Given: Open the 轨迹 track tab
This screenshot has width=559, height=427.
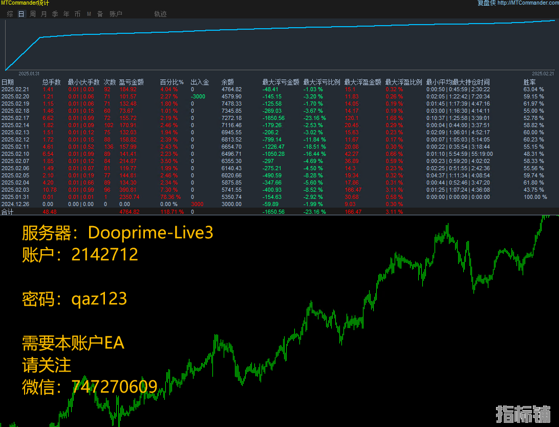Looking at the screenshot, I should pos(160,14).
